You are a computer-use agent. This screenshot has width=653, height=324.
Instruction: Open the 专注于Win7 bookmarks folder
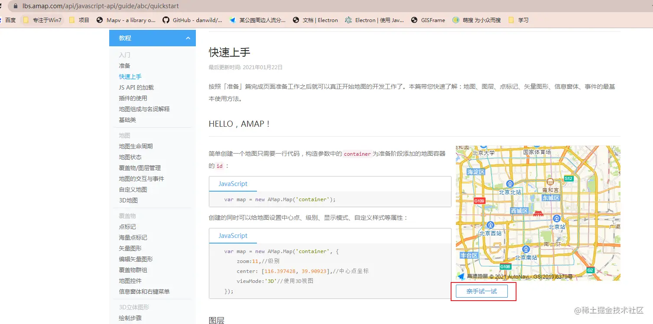click(44, 19)
